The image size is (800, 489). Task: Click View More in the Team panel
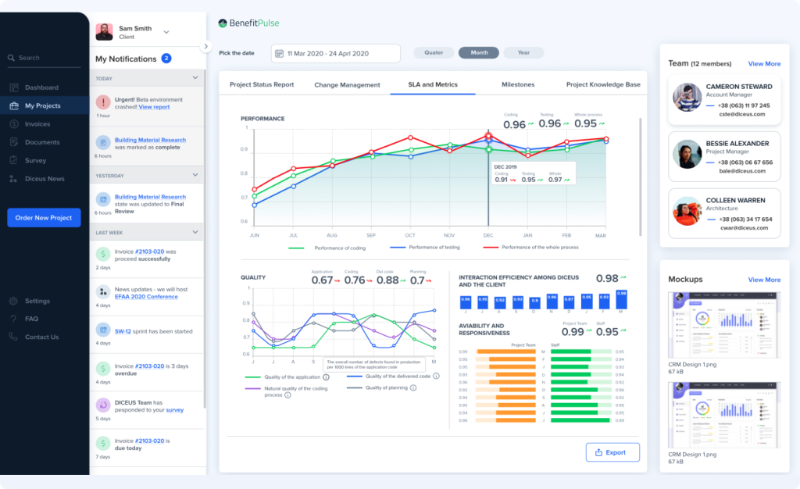coord(764,64)
